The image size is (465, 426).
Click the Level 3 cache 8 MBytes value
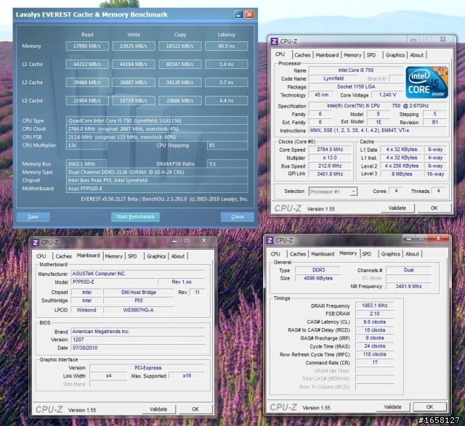[x=402, y=174]
